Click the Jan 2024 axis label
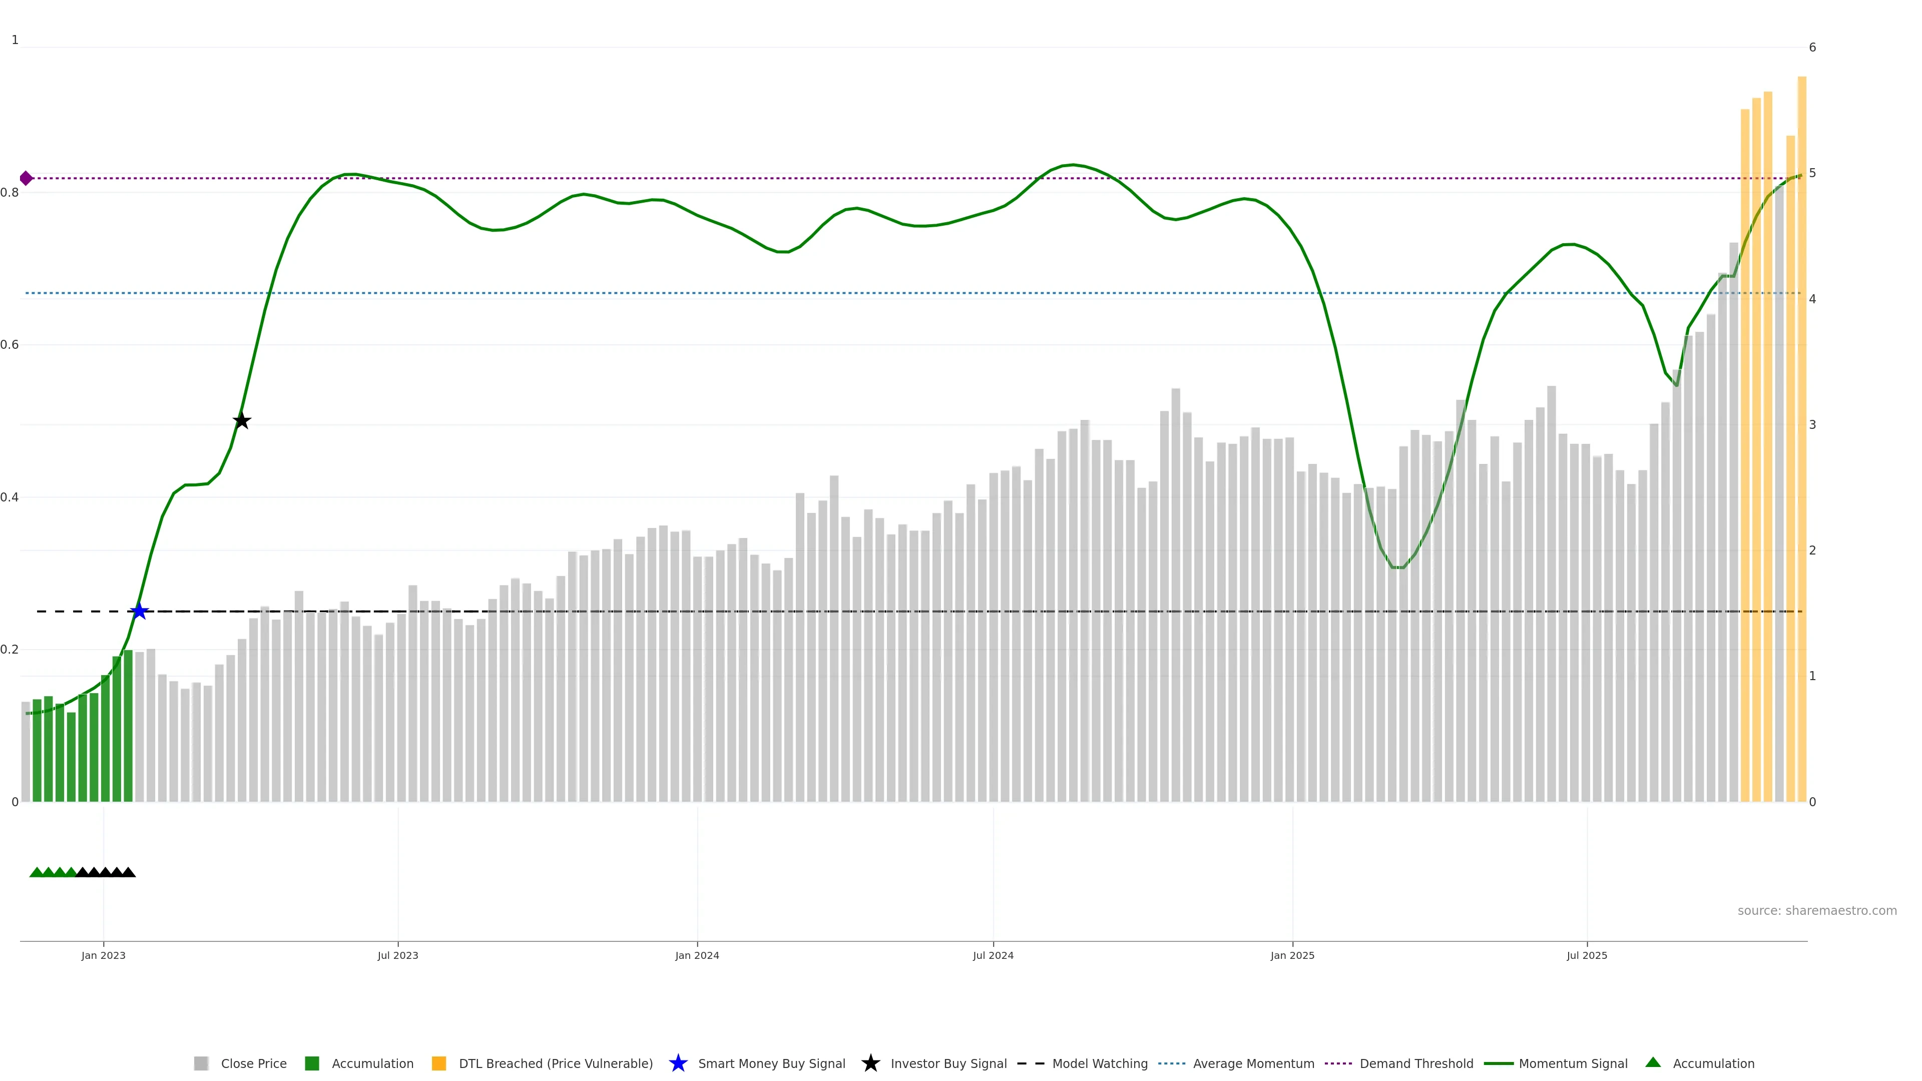The image size is (1922, 1081). click(x=697, y=956)
